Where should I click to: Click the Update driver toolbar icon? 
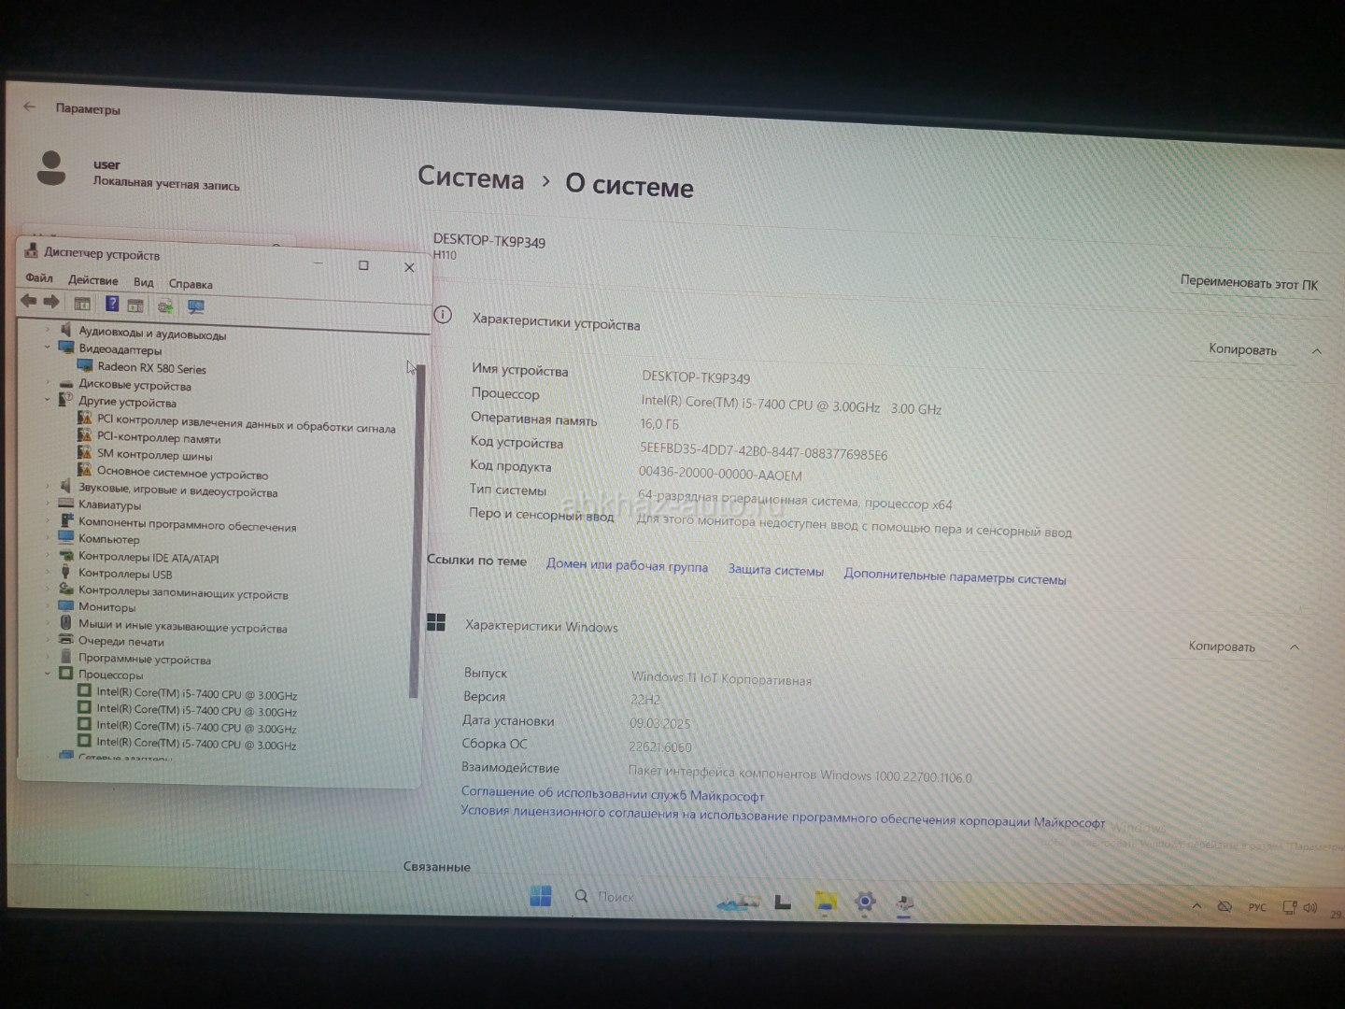coord(165,306)
